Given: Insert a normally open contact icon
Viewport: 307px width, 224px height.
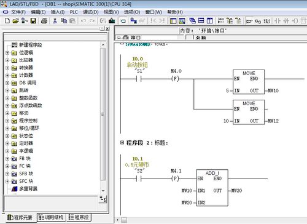Looking at the screenshot, I should point(278,21).
